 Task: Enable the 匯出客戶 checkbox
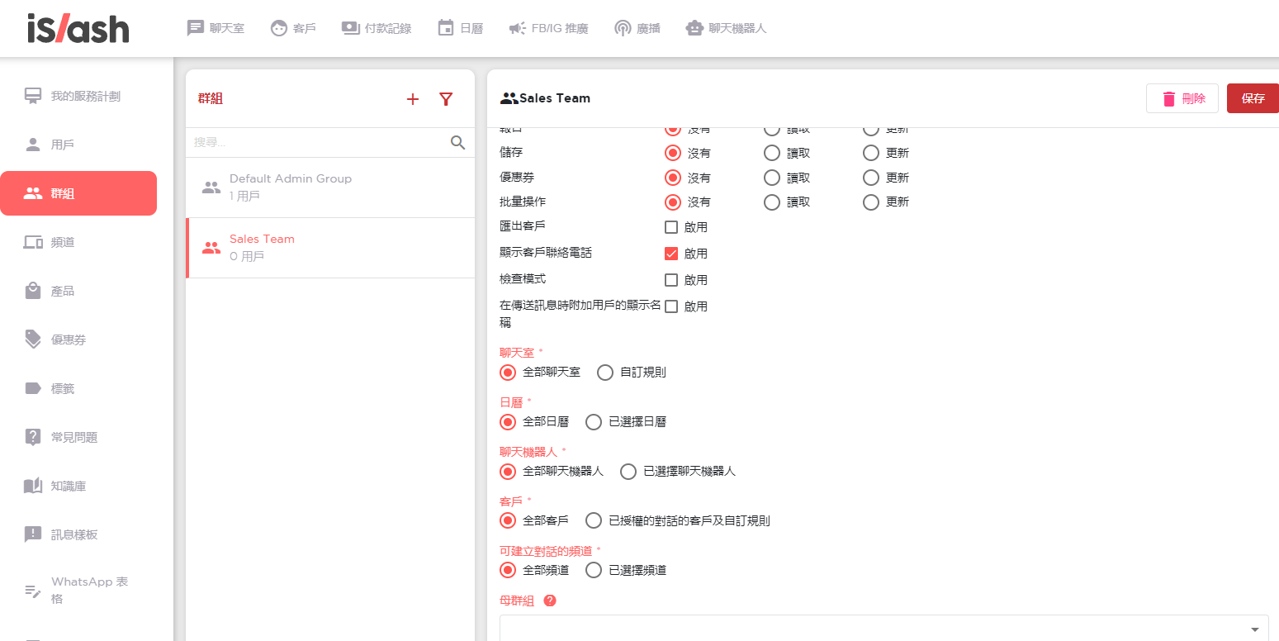[671, 227]
